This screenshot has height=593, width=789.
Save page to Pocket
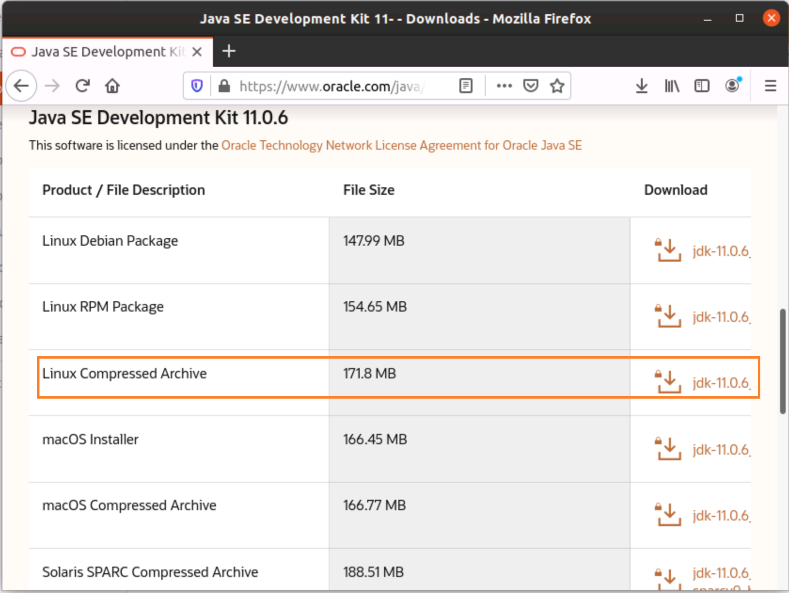click(530, 86)
